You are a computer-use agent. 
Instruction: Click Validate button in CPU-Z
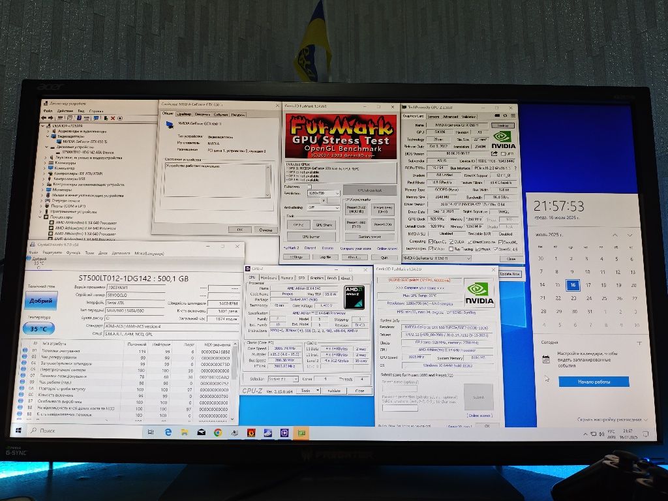click(x=335, y=391)
